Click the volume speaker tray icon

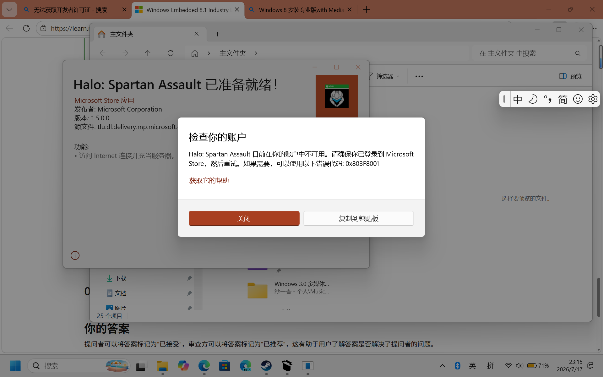[x=519, y=366]
